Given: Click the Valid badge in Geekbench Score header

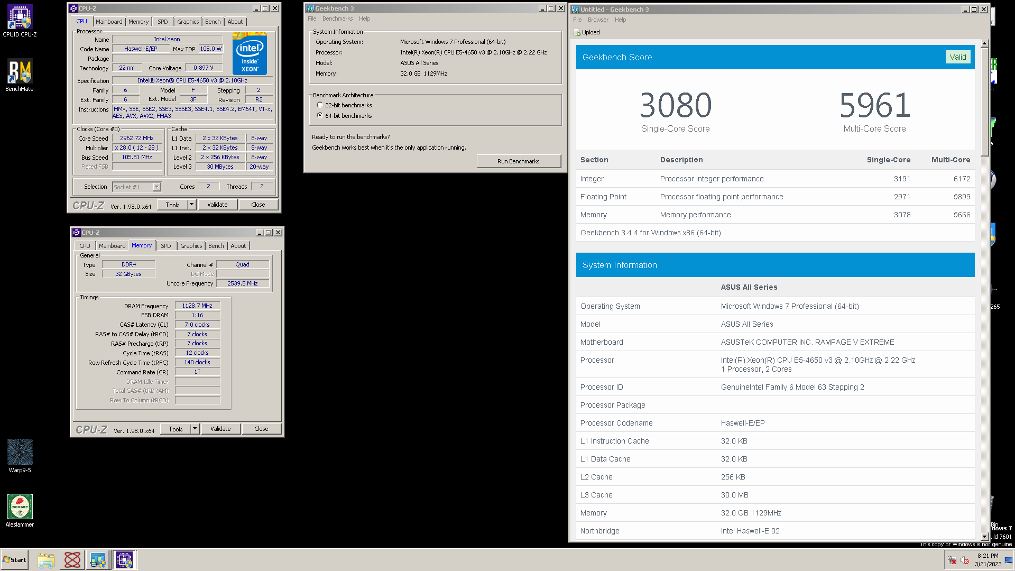Looking at the screenshot, I should click(x=957, y=57).
